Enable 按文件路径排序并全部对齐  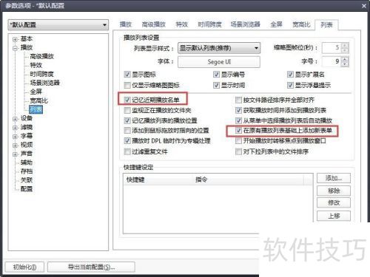238,100
